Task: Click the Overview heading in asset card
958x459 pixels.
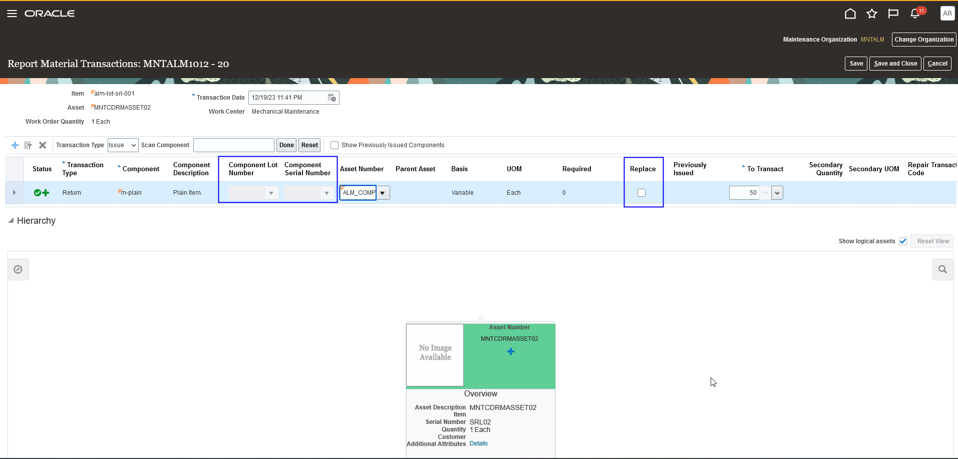Action: tap(480, 394)
